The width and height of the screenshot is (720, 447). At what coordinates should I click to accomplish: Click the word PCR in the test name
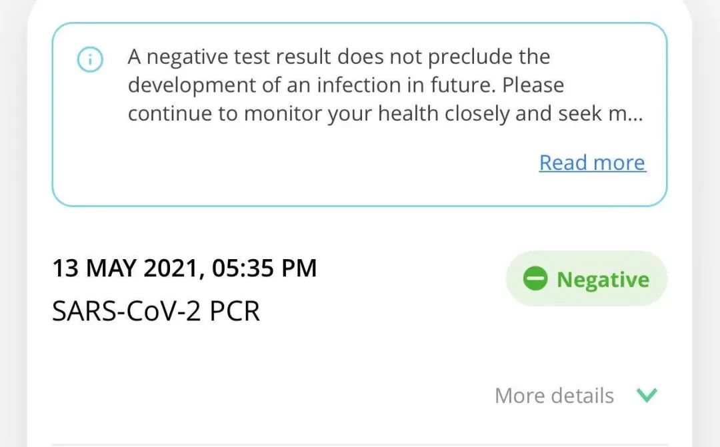tap(235, 311)
